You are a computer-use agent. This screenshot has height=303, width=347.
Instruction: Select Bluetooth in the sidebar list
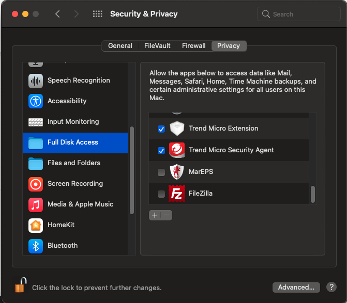click(75, 246)
